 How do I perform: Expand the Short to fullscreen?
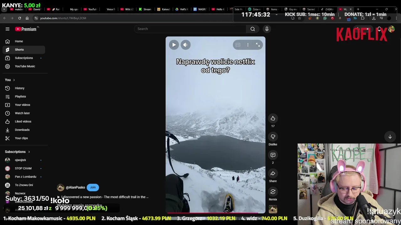coord(258,45)
